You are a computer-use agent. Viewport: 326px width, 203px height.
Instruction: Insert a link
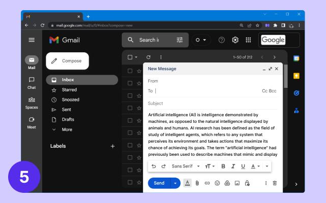(x=207, y=183)
